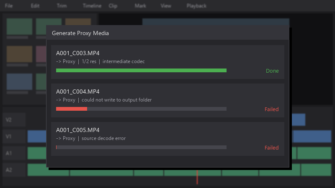335x188 pixels.
Task: Click the Failed status of A001_C005.MP4
Action: coord(271,147)
